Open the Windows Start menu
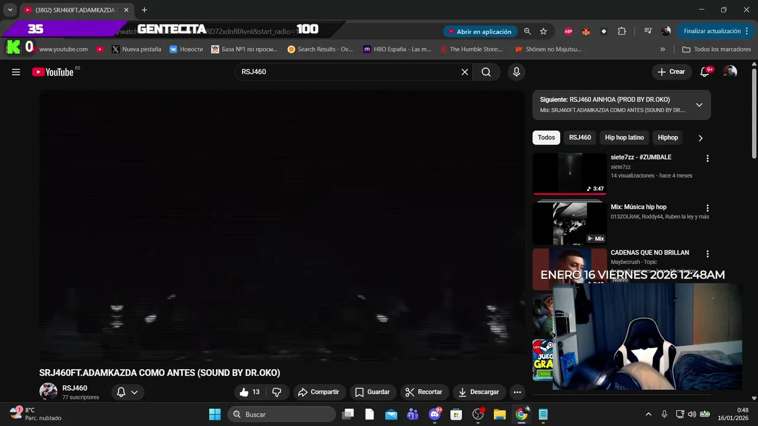758x426 pixels. coord(214,414)
